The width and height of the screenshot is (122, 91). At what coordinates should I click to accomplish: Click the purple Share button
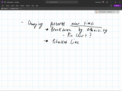(117, 6)
